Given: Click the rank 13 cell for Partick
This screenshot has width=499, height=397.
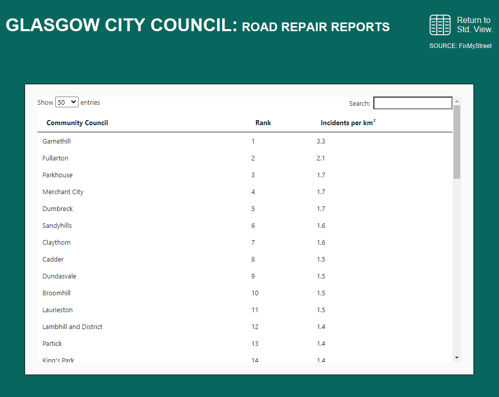Looking at the screenshot, I should point(255,344).
